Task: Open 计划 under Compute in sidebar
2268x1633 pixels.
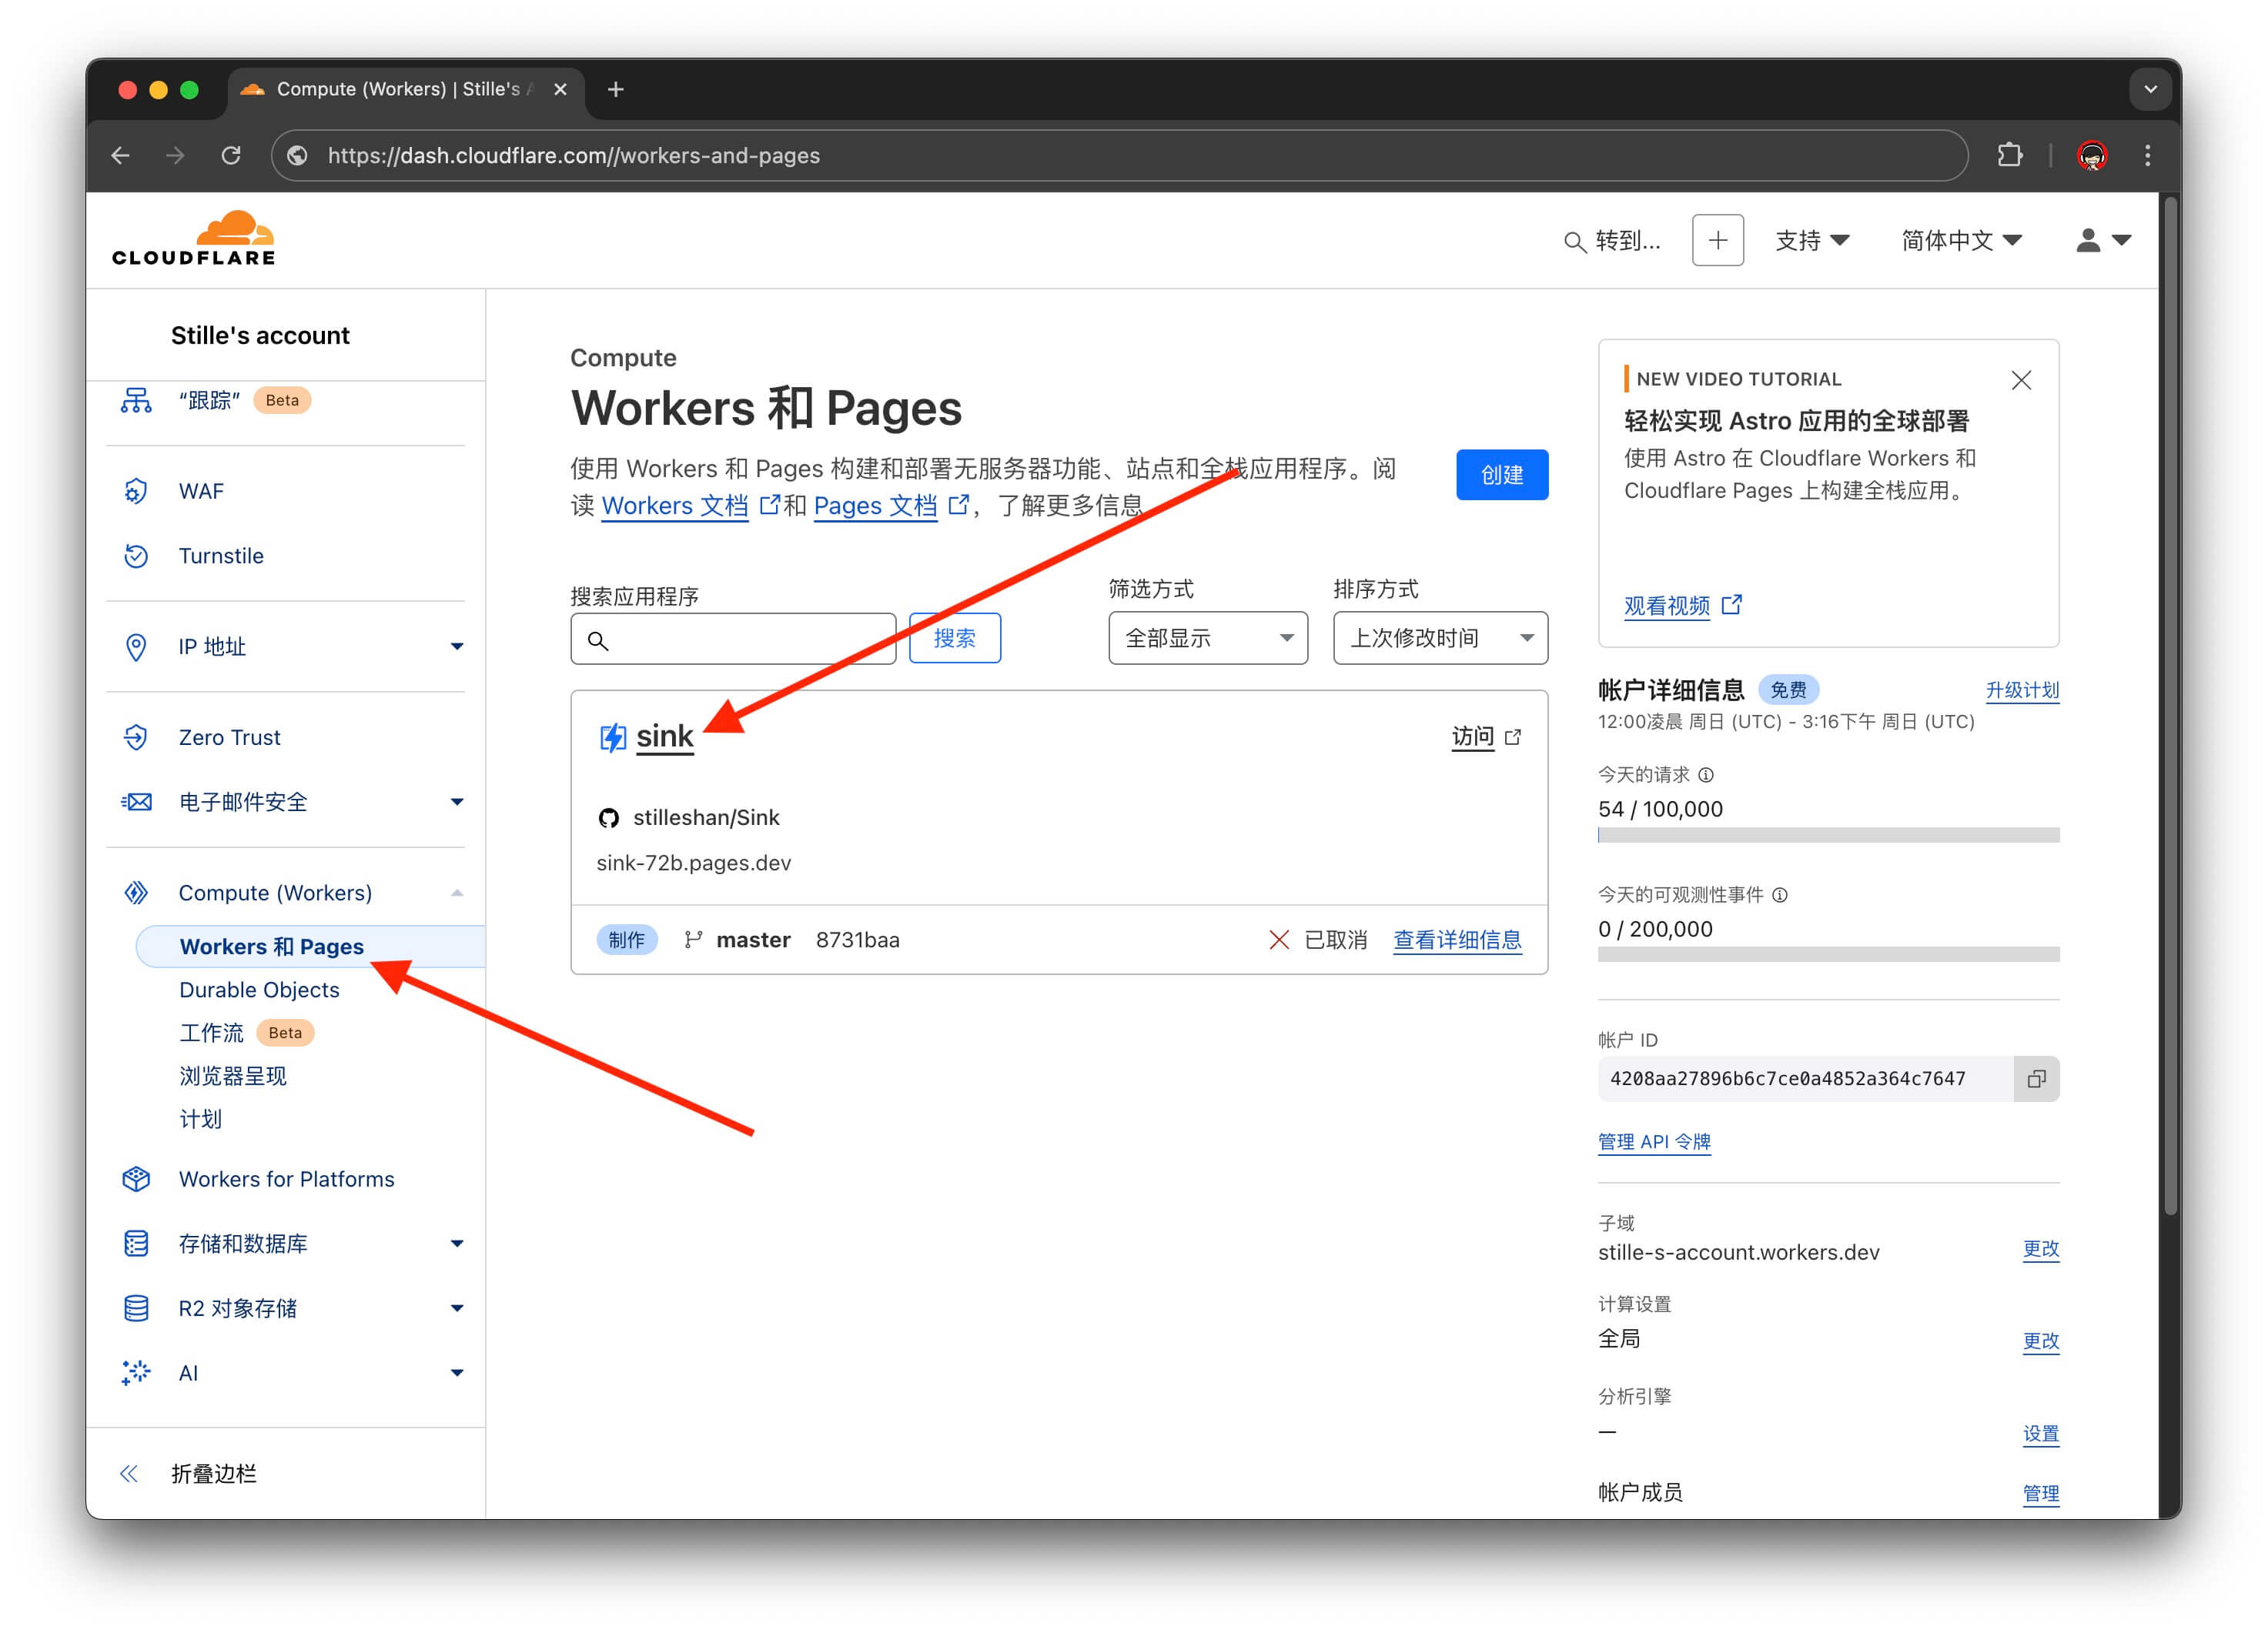Action: [x=201, y=1118]
